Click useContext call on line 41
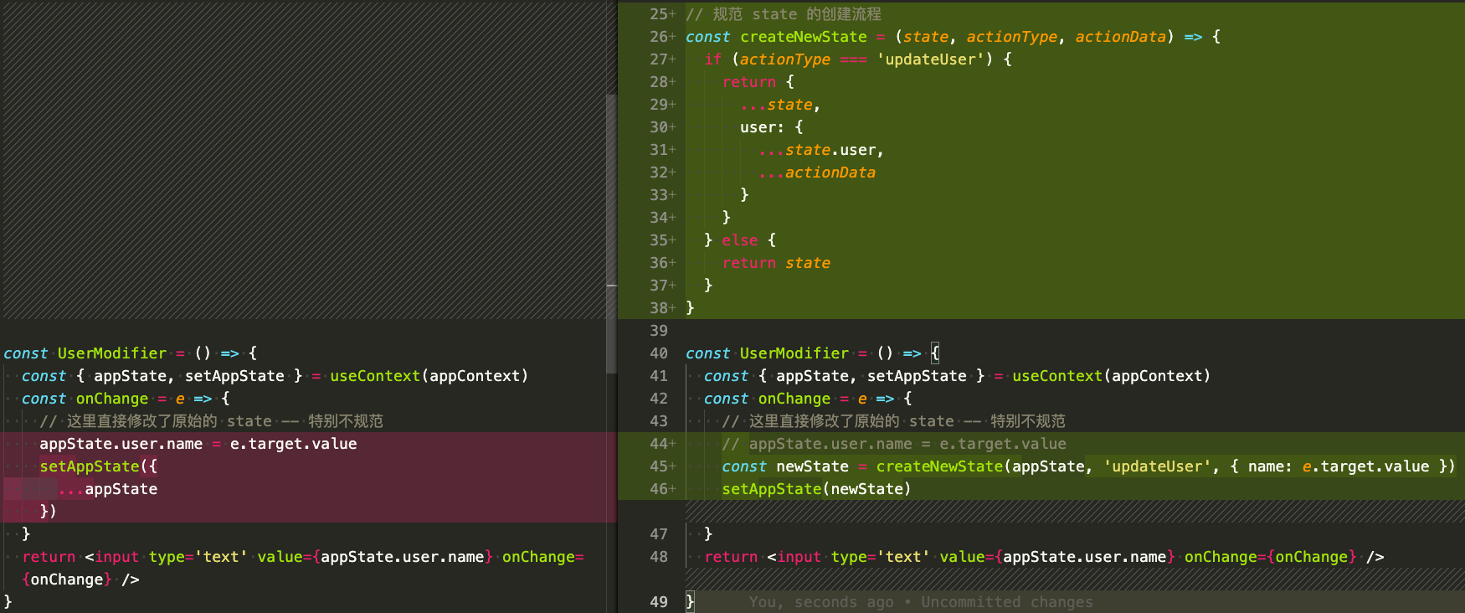The height and width of the screenshot is (613, 1465). 1056,376
